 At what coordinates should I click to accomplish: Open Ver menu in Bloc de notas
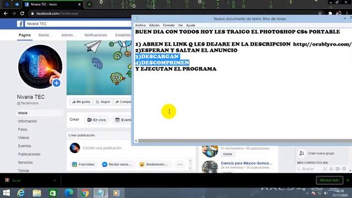(180, 25)
